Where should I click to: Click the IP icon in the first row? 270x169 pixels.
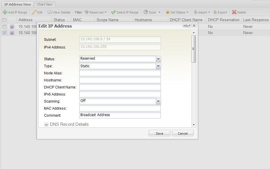pos(12,27)
